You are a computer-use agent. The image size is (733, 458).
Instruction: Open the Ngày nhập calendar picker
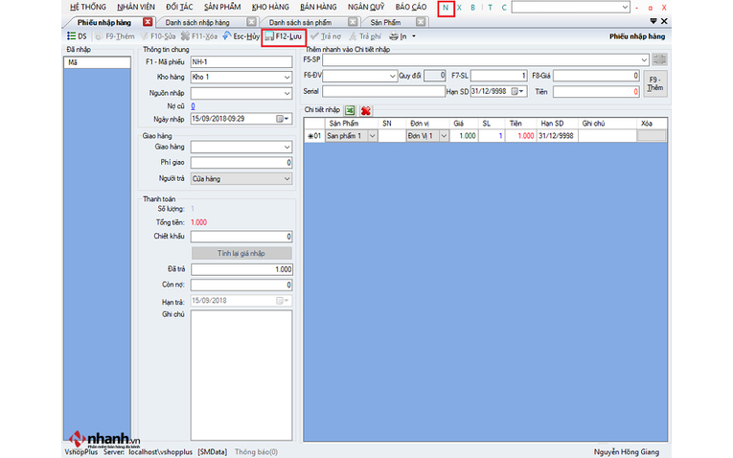point(282,119)
